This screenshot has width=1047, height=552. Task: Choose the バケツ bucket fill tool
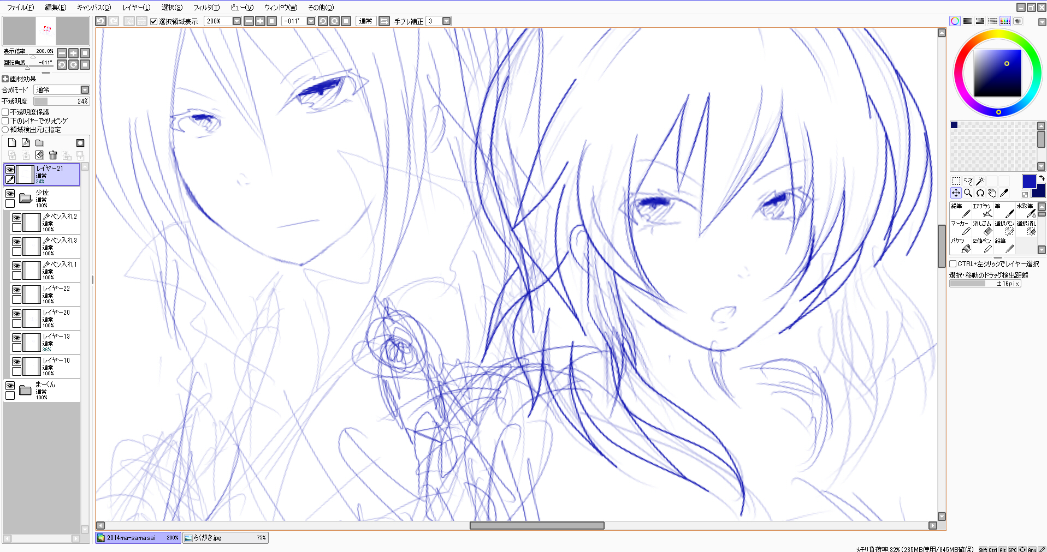pyautogui.click(x=961, y=245)
